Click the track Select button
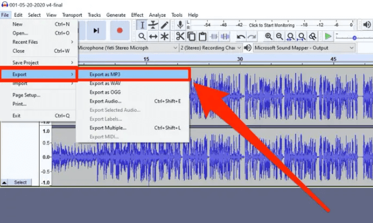Viewport: 373px width, 223px height. 20,182
